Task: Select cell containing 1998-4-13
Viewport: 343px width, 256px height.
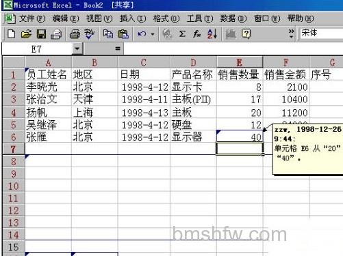Action: (144, 113)
